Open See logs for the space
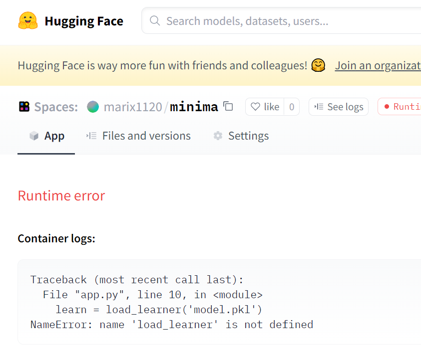This screenshot has width=421, height=364. point(339,107)
